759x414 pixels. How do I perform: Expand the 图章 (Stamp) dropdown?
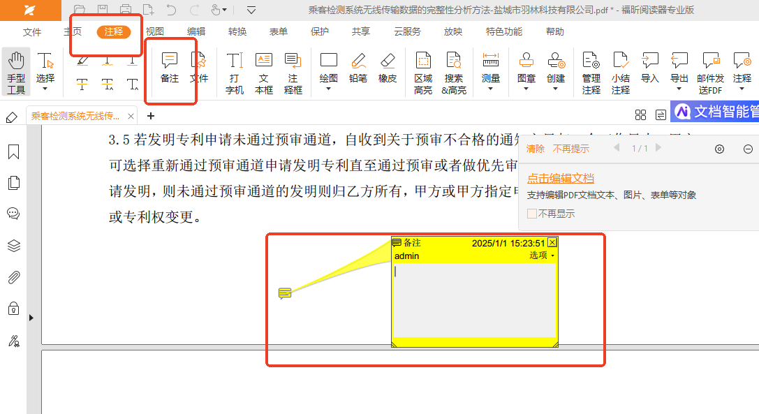(x=526, y=73)
